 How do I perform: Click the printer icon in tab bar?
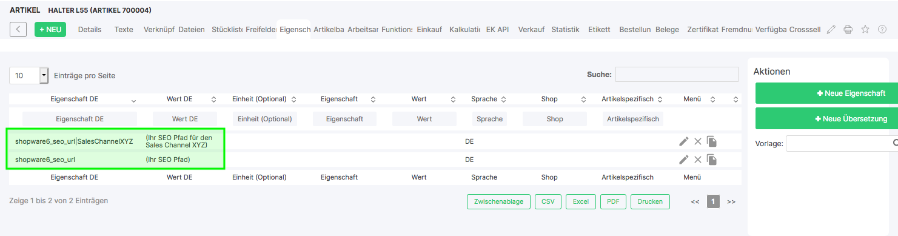[848, 29]
